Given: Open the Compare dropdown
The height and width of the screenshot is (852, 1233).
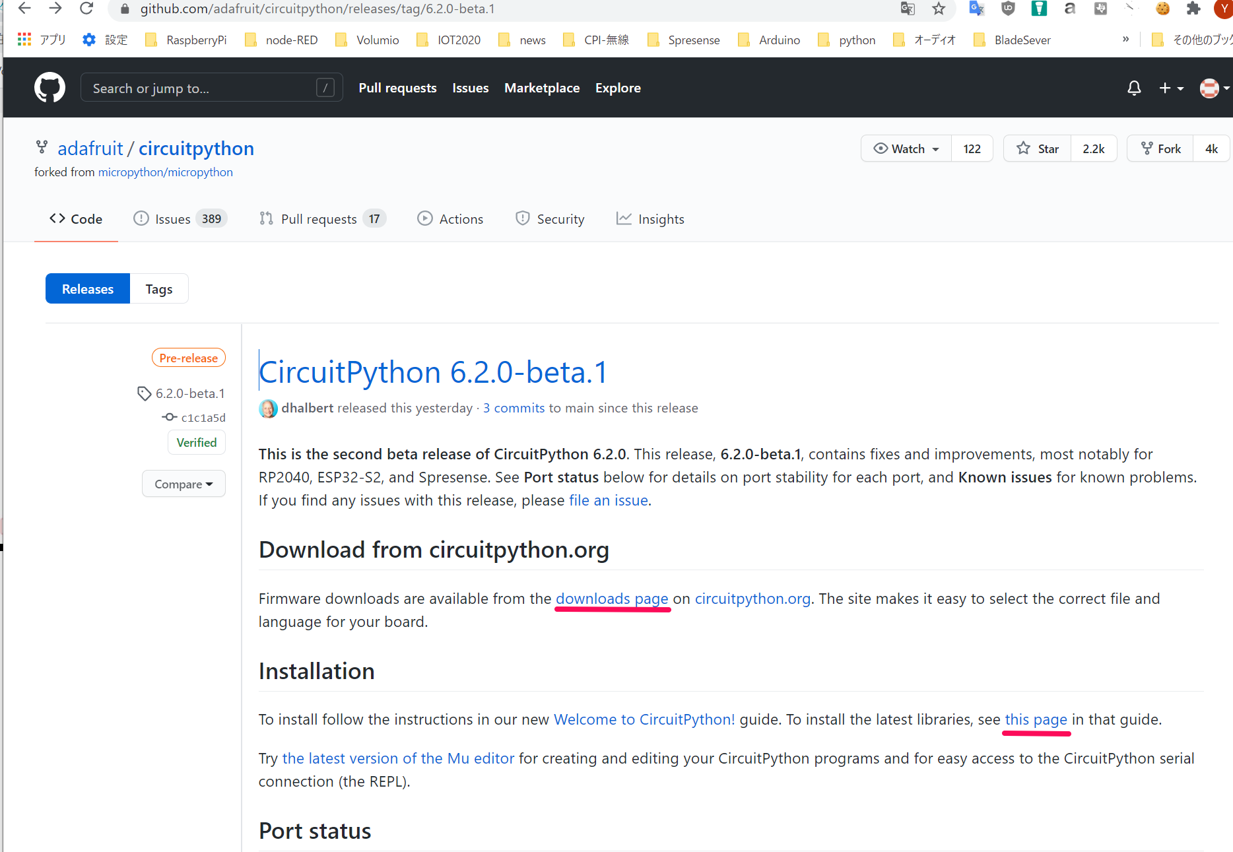Looking at the screenshot, I should [x=183, y=484].
